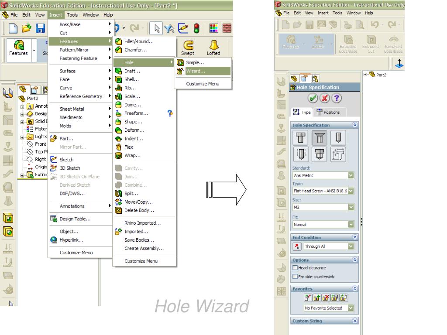Choose Fillet/Round... from Features submenu

point(144,41)
